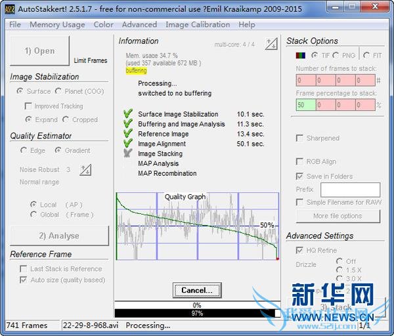Click first number of frames field

[306, 80]
